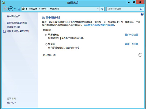Open 用户帐户 link under 另请参阅

point(11,103)
